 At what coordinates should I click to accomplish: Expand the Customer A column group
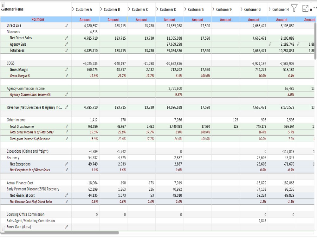pos(73,9)
